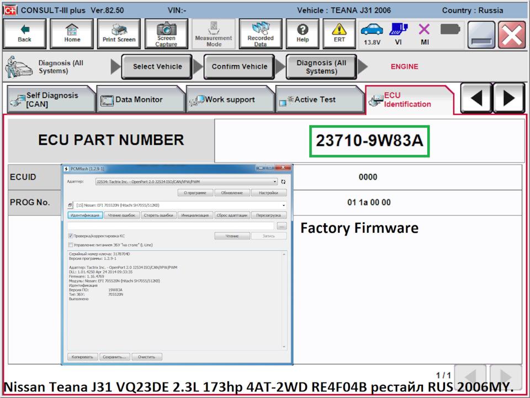
Task: Open Help question mark button
Action: (302, 34)
